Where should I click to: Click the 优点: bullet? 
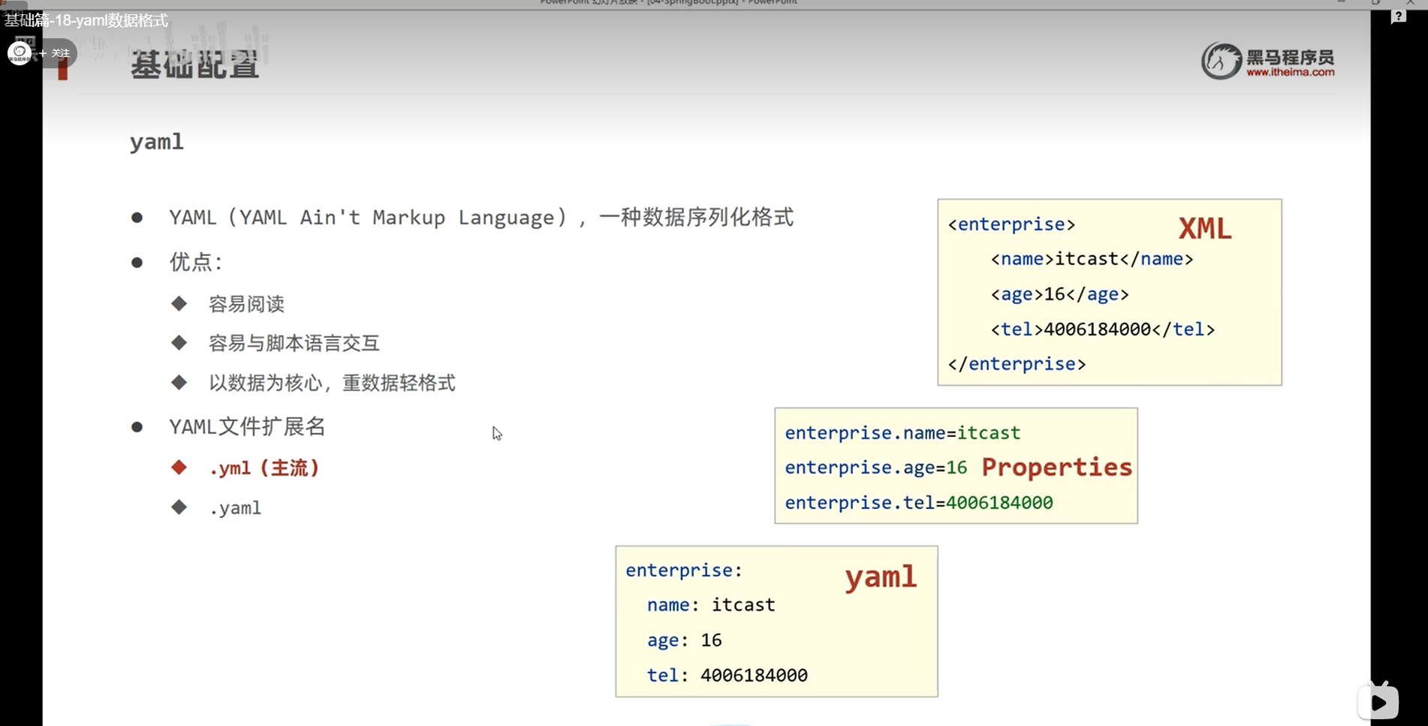point(196,262)
